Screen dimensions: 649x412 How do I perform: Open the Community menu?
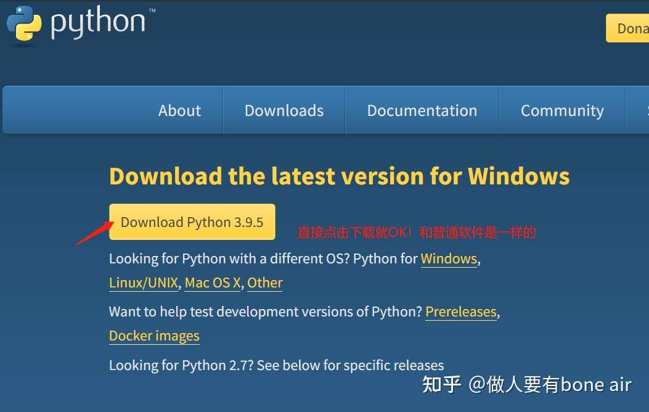[x=562, y=110]
